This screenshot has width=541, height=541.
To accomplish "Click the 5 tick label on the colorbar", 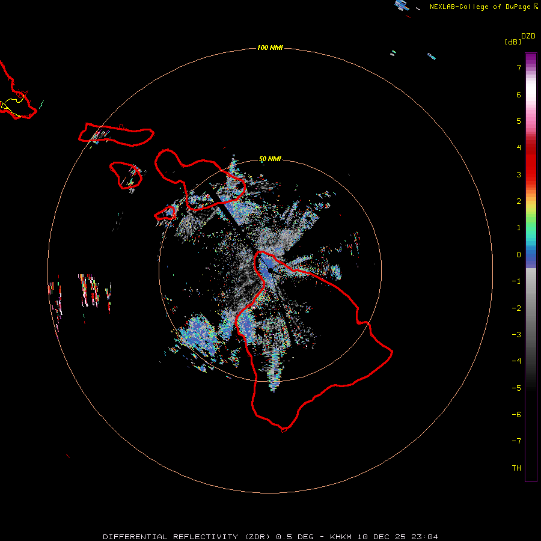I will (519, 121).
